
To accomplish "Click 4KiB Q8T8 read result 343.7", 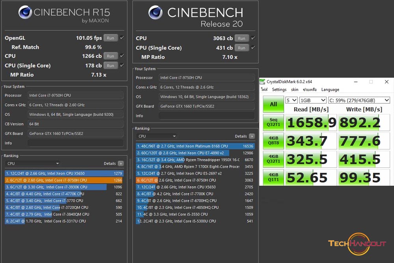I will click(x=311, y=141).
